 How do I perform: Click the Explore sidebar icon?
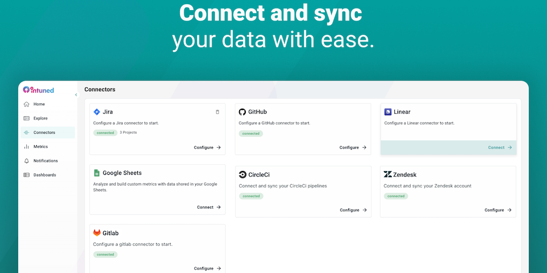click(x=27, y=118)
